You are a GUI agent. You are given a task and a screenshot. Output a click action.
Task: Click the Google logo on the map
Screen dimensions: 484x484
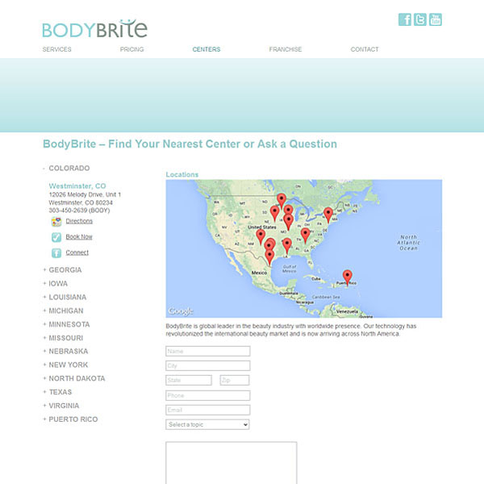point(181,311)
